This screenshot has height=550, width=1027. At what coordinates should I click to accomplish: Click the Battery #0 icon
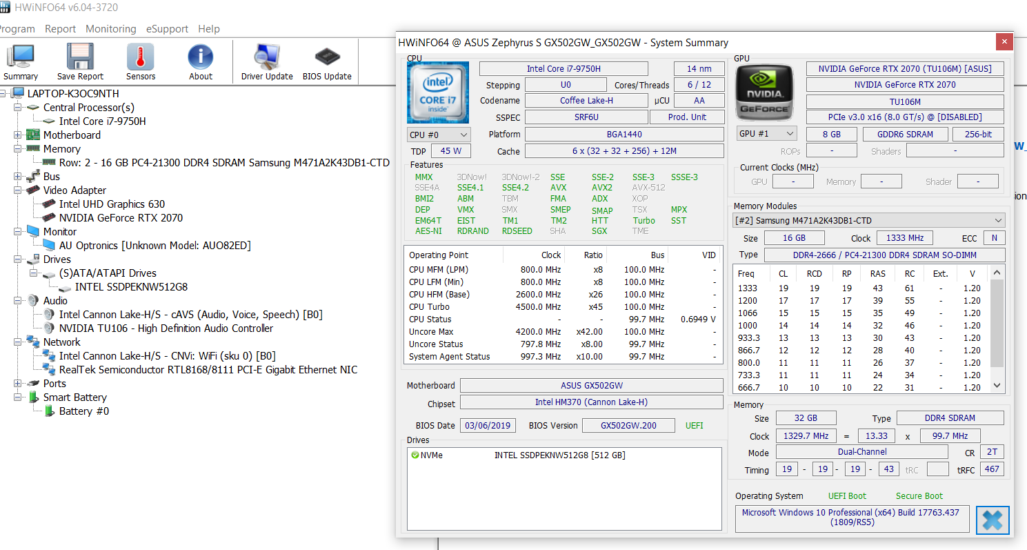tap(49, 411)
